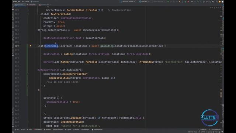Screen dimensions: 236x133
Task: Click animateCamera call on line 215
Action: [72, 70]
